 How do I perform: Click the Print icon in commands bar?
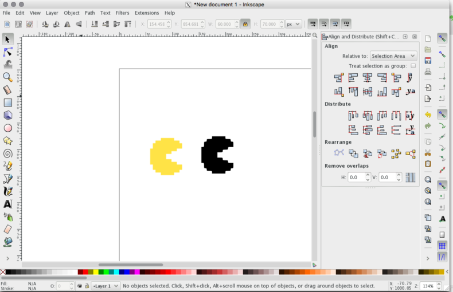pyautogui.click(x=428, y=72)
